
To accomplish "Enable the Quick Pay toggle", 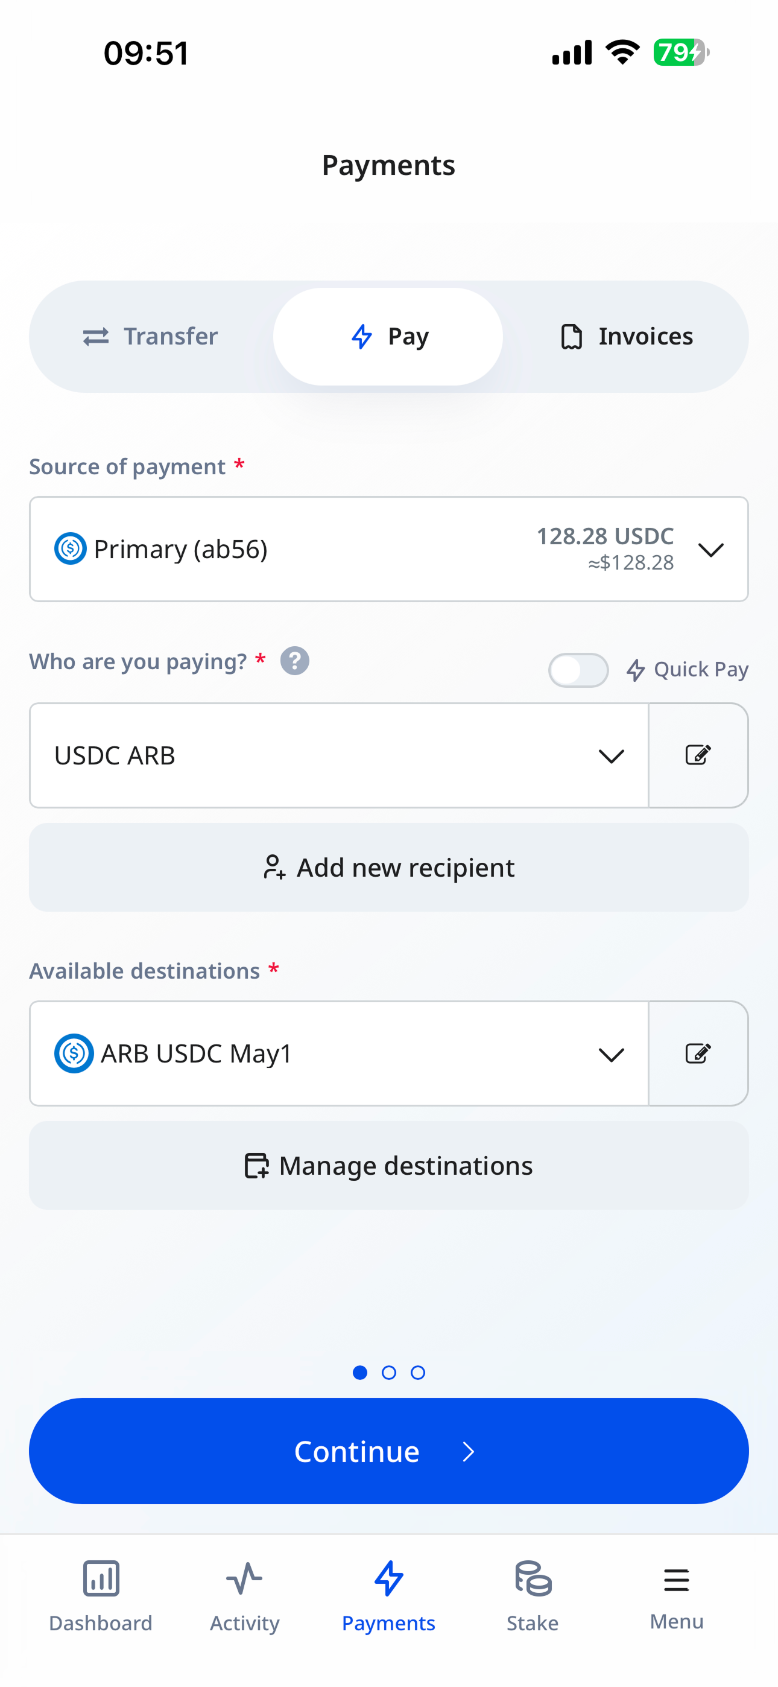I will pyautogui.click(x=578, y=670).
